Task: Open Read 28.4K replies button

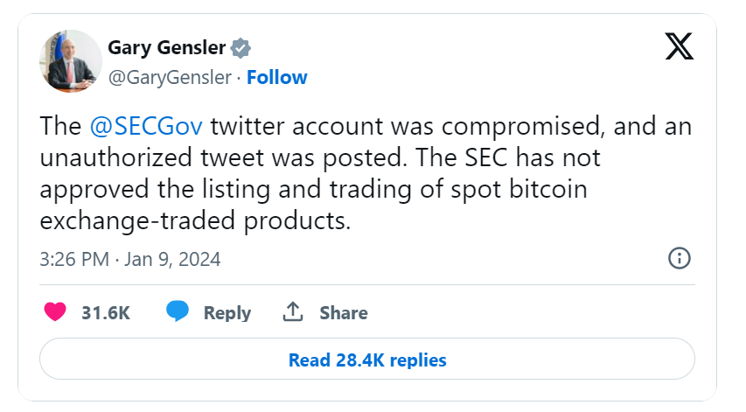Action: point(367,360)
